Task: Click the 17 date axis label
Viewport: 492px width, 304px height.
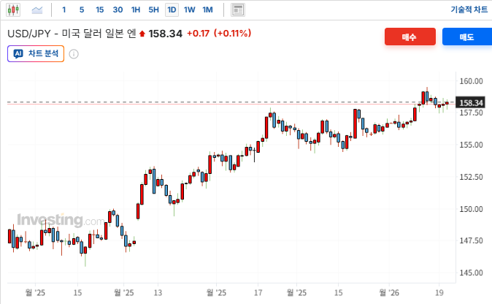Action: pyautogui.click(x=258, y=293)
